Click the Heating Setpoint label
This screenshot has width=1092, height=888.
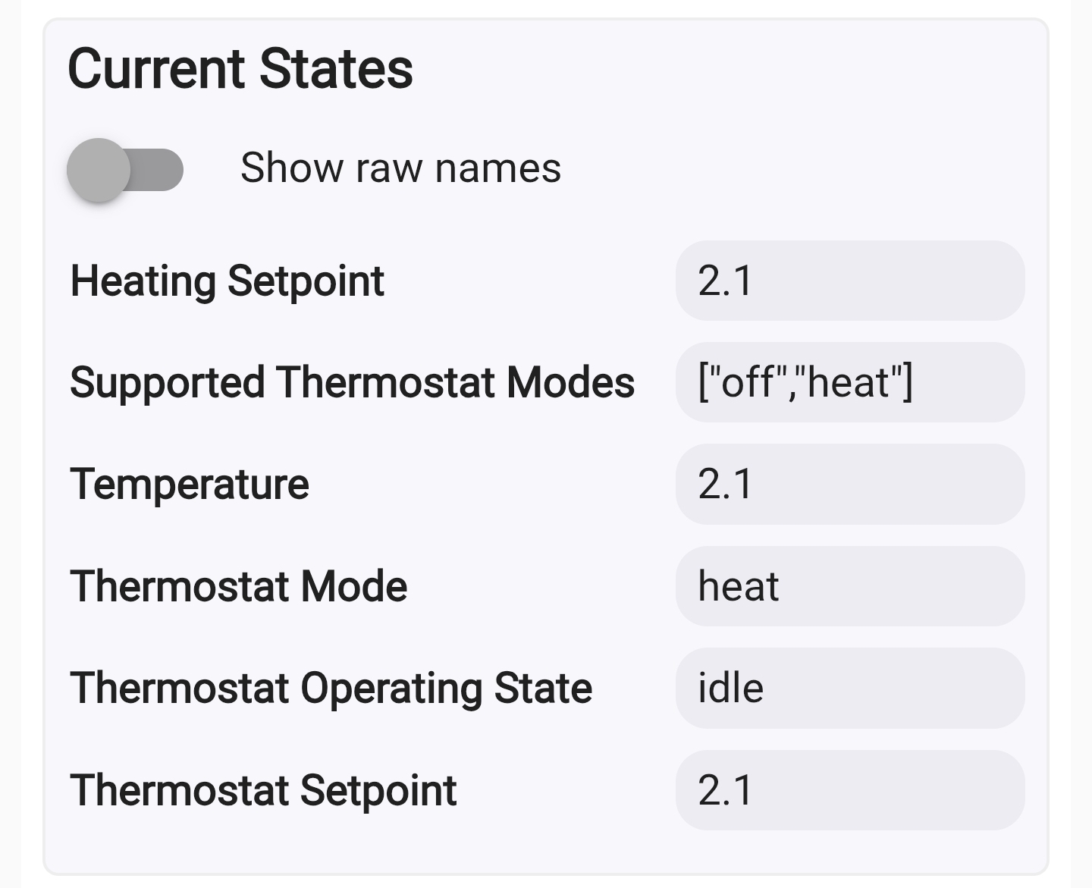point(227,281)
